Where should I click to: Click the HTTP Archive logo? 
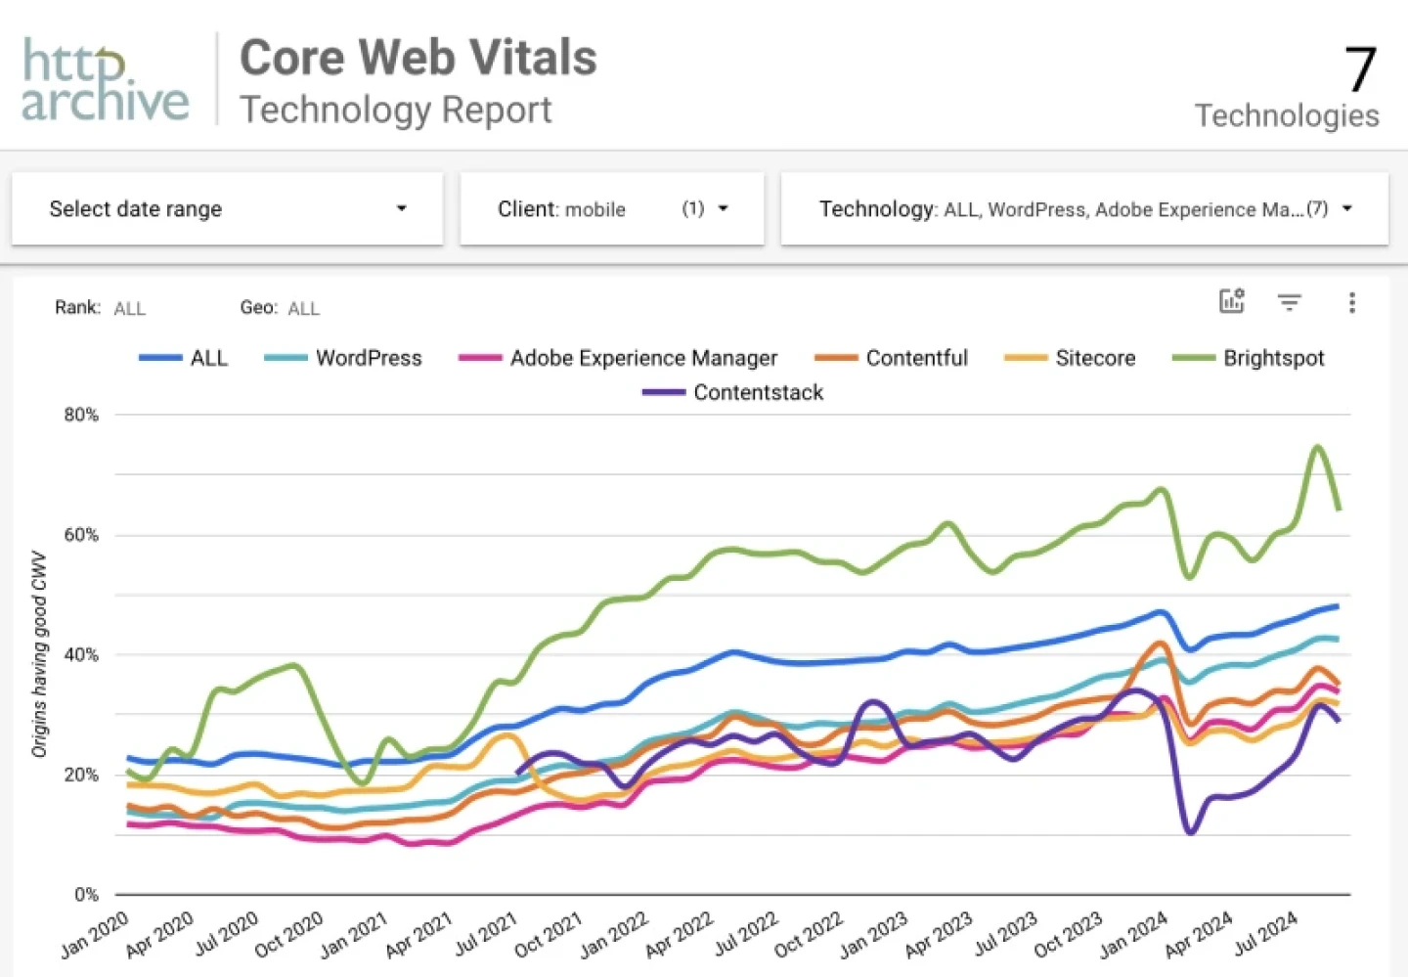(x=106, y=80)
